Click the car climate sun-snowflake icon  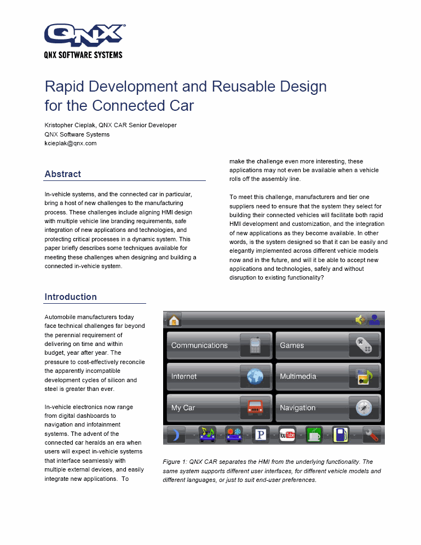point(234,435)
